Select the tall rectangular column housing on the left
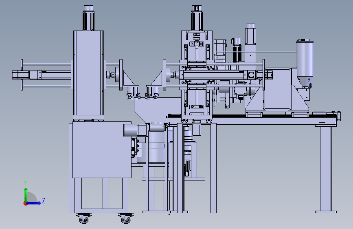The image size is (353, 229). click(88, 73)
